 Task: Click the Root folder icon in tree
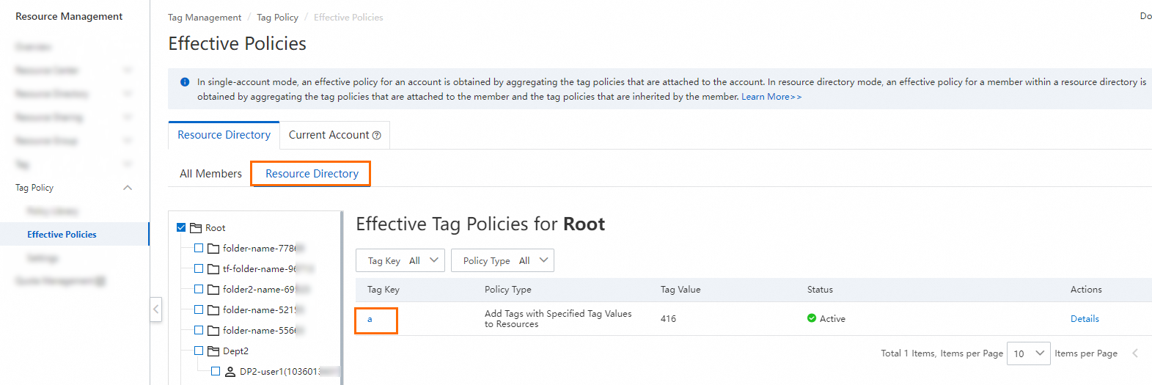click(x=196, y=228)
